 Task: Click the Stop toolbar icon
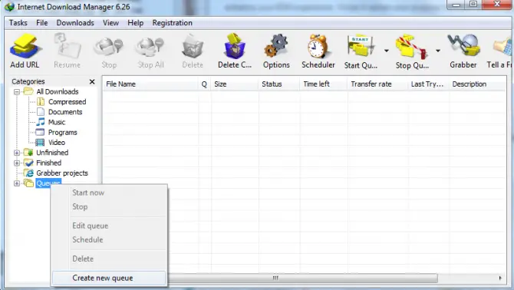[x=108, y=47]
